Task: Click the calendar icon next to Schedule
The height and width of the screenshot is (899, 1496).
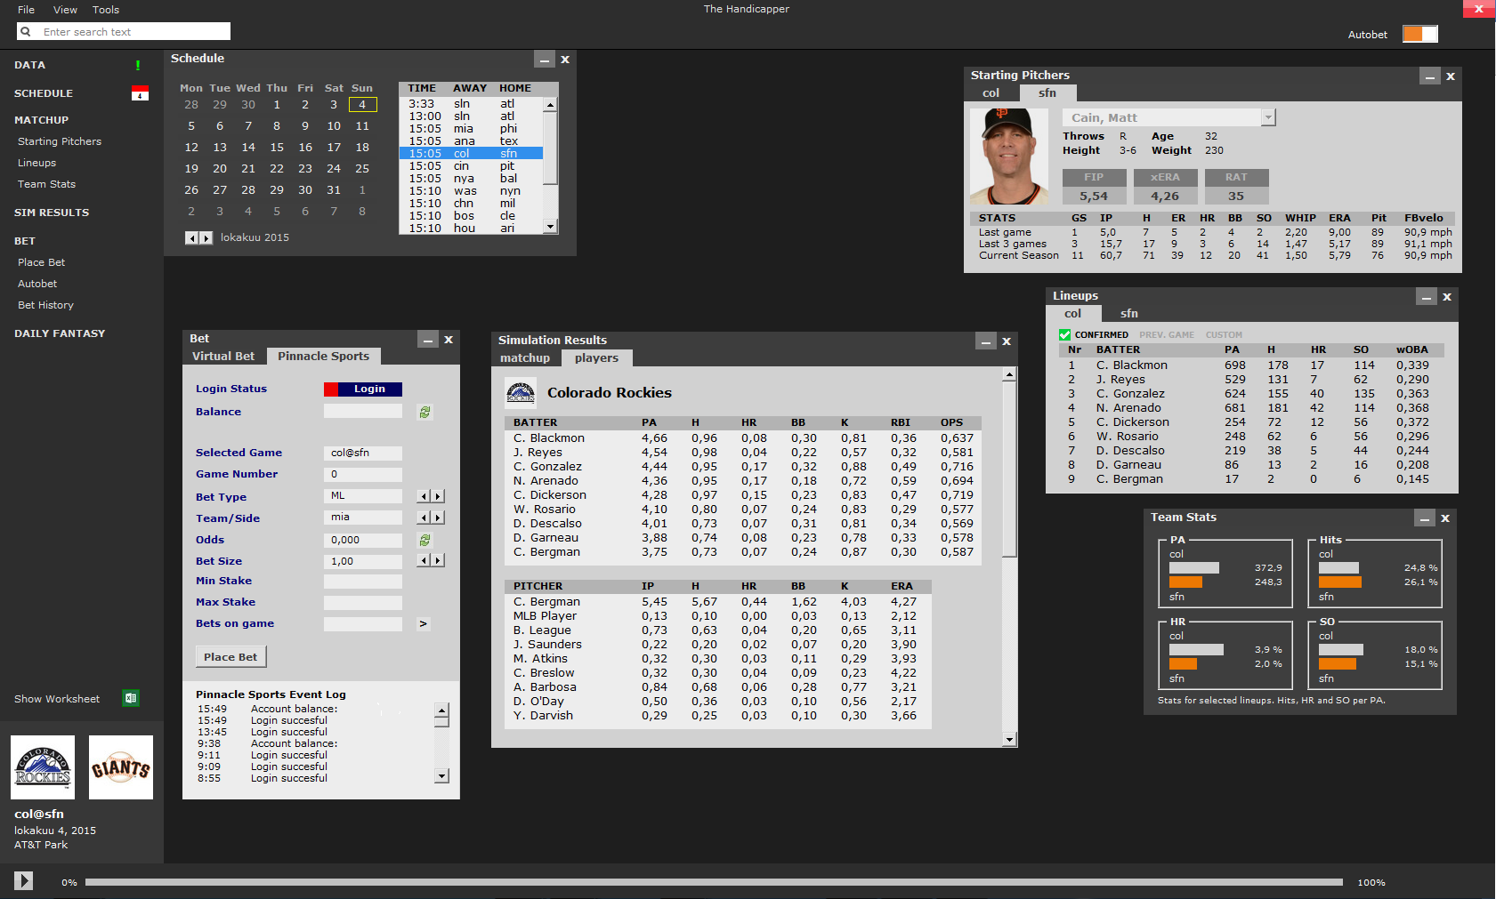Action: click(140, 93)
